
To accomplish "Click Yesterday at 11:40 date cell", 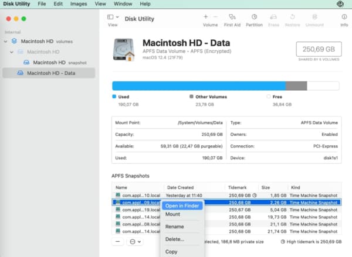I will pos(184,196).
